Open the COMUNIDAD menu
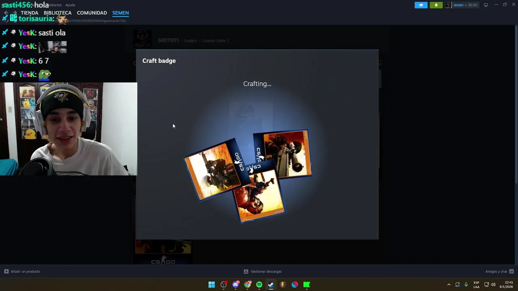Viewport: 518px width, 291px height. click(x=92, y=13)
